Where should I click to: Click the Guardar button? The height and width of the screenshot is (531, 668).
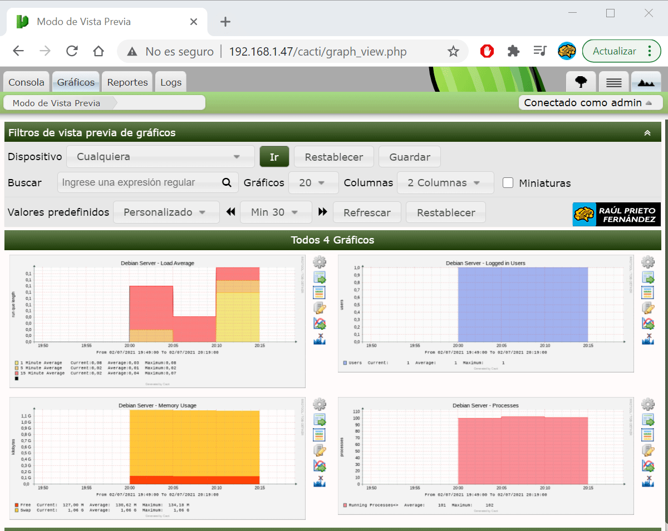(x=409, y=157)
